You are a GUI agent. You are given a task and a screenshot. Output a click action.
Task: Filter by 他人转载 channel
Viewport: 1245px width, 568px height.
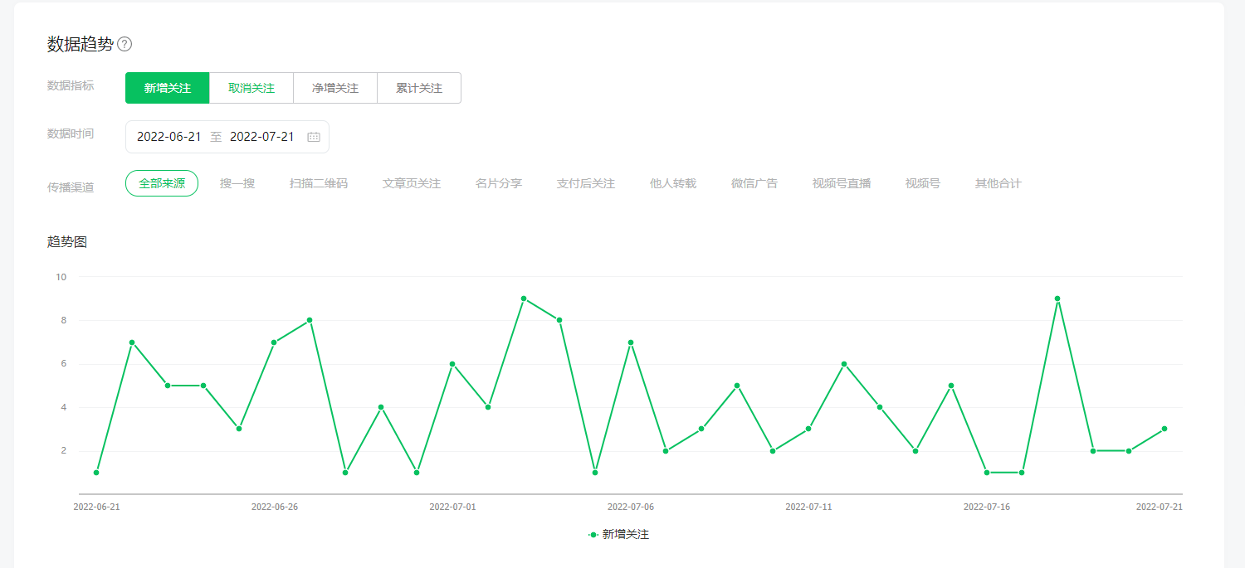tap(673, 183)
